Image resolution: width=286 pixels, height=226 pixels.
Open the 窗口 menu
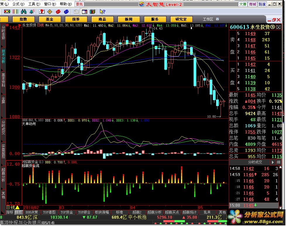tap(50, 4)
